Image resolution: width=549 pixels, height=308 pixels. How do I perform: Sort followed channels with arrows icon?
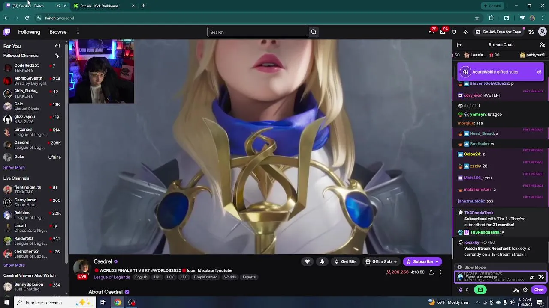57,56
